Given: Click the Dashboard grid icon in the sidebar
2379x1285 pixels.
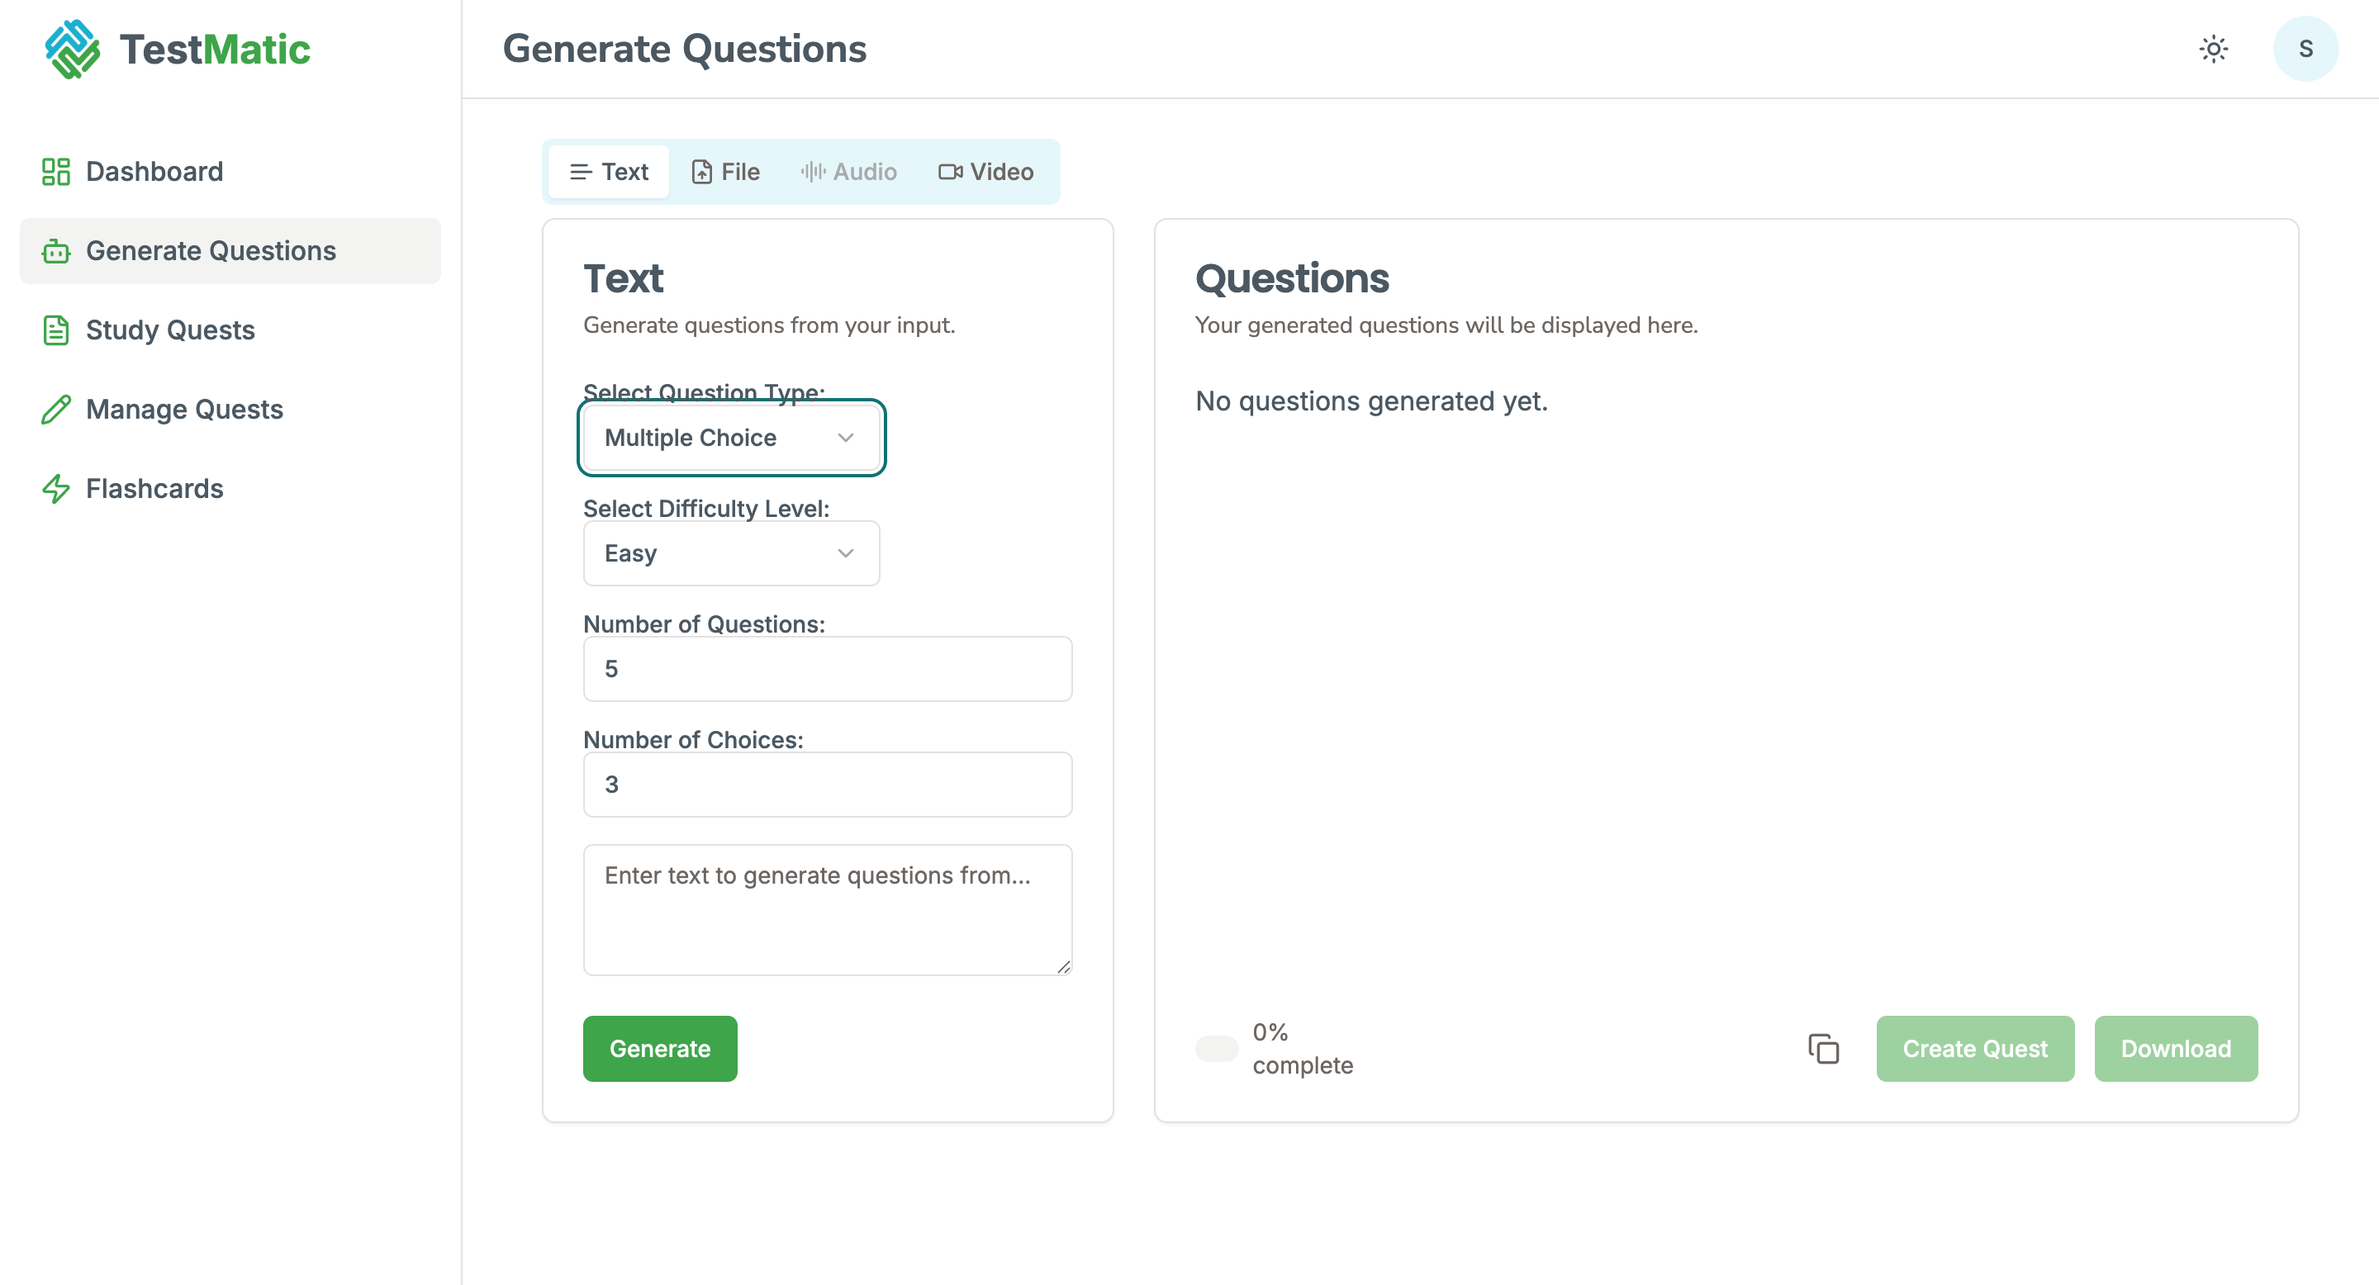Looking at the screenshot, I should click(x=55, y=172).
